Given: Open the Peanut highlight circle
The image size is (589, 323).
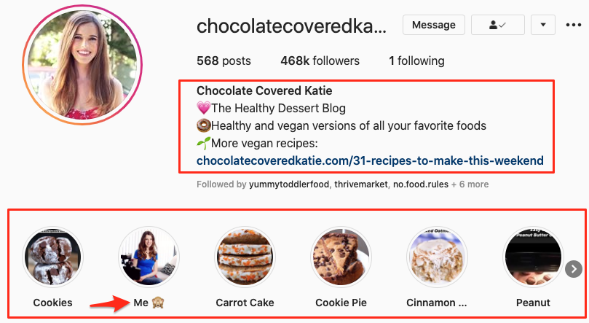Looking at the screenshot, I should pos(533,257).
